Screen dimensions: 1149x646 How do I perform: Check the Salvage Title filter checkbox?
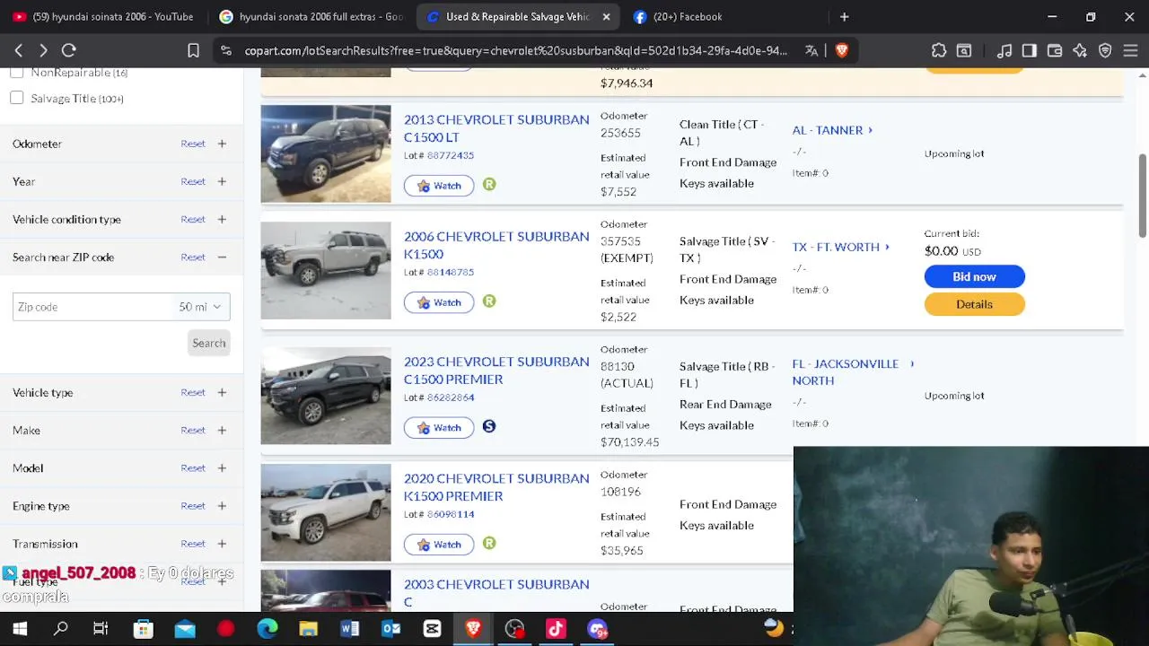[x=17, y=98]
